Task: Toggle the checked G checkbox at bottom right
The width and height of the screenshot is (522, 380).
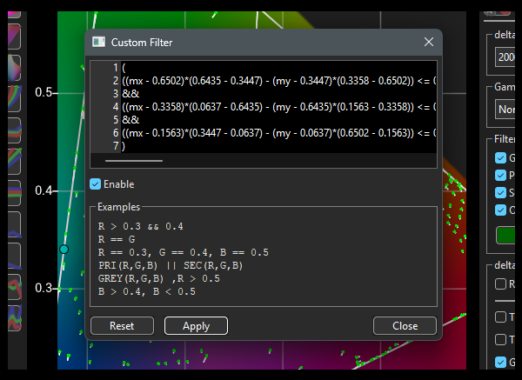Action: pyautogui.click(x=500, y=363)
